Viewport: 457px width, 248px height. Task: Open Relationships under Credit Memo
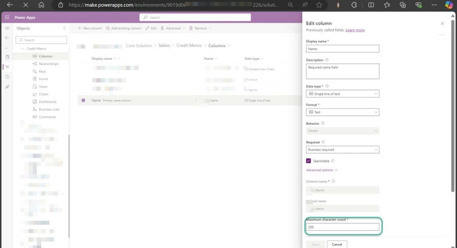pyautogui.click(x=48, y=64)
